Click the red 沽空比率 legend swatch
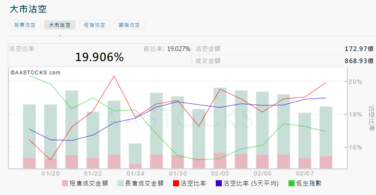This screenshot has height=195, width=376. pyautogui.click(x=176, y=184)
